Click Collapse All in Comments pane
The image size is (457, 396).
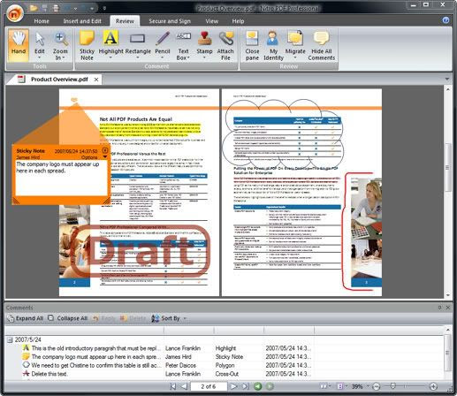[x=68, y=318]
